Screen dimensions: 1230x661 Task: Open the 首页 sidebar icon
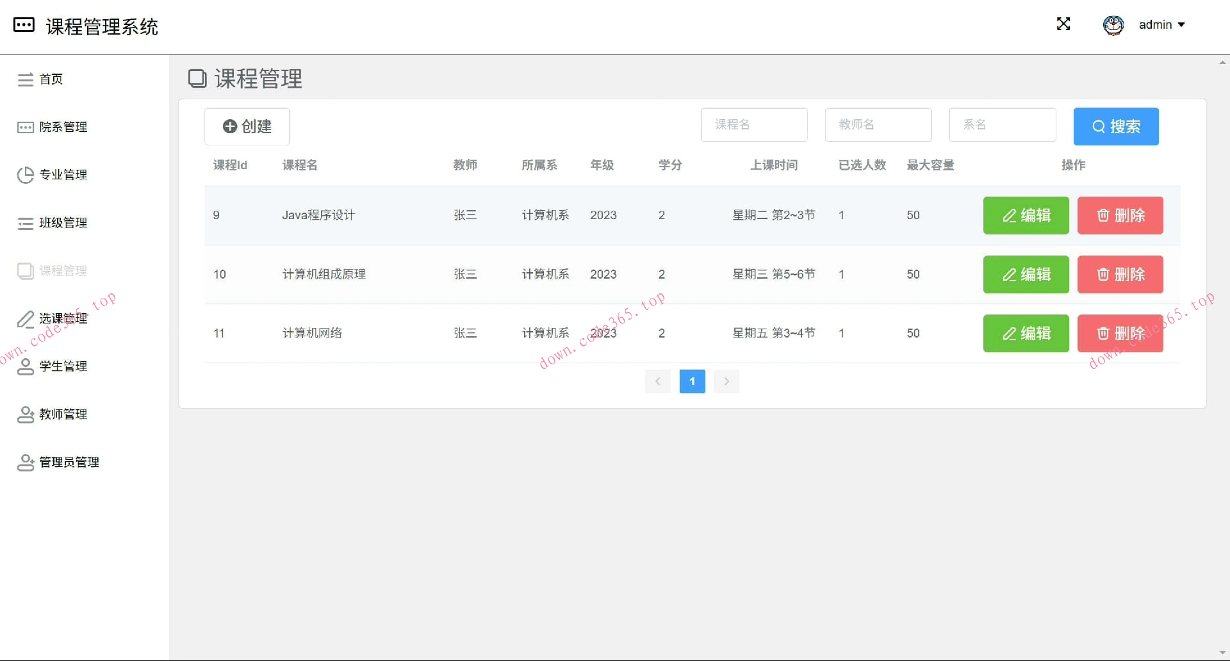26,79
